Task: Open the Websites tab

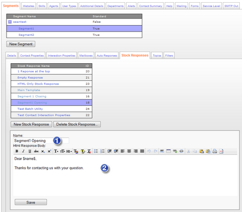Action: (x=29, y=6)
